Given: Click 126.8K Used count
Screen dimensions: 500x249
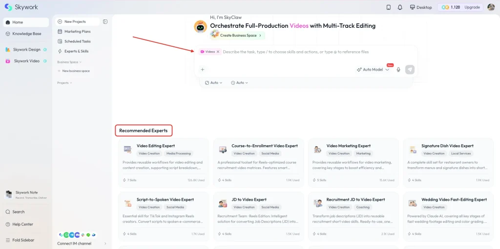Looking at the screenshot, I should pyautogui.click(x=196, y=180).
